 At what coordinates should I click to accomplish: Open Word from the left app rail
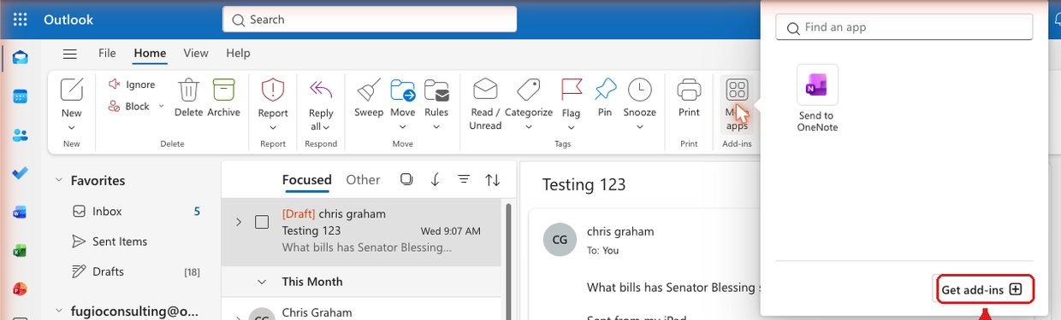21,212
